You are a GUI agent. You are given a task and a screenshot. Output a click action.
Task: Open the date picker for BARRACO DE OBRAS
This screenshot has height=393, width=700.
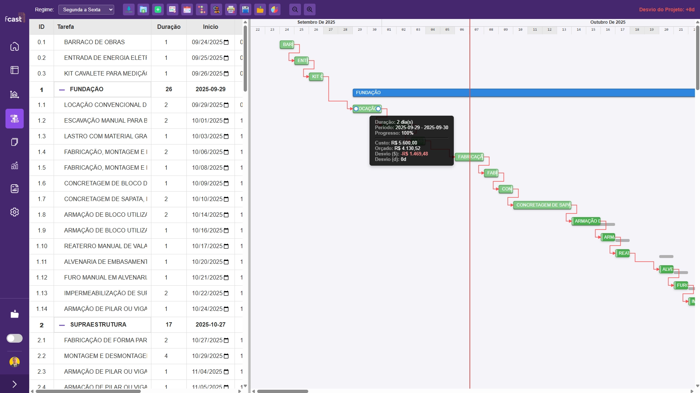(x=226, y=42)
